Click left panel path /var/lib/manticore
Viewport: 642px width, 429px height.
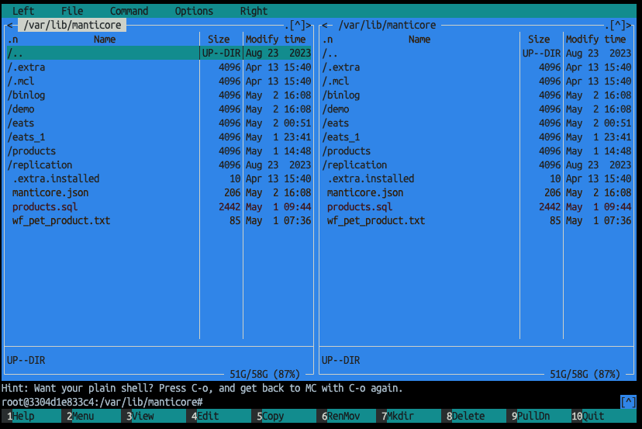pyautogui.click(x=72, y=25)
